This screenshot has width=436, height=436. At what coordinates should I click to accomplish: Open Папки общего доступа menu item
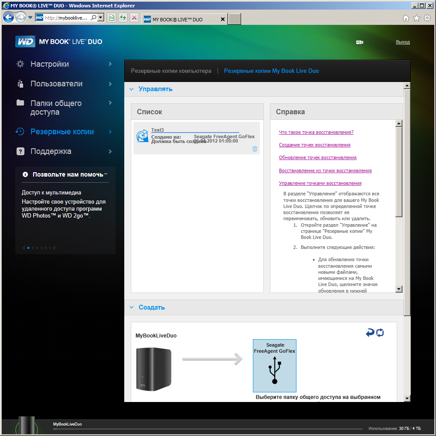56,108
